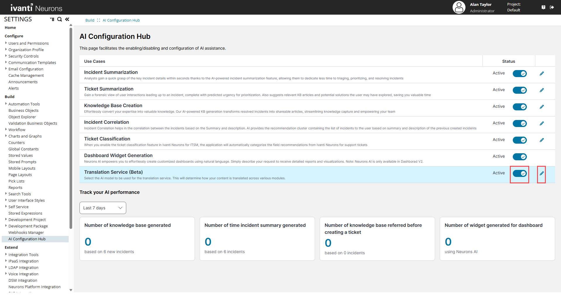This screenshot has width=561, height=301.
Task: Go to Home in settings menu
Action: 10,28
